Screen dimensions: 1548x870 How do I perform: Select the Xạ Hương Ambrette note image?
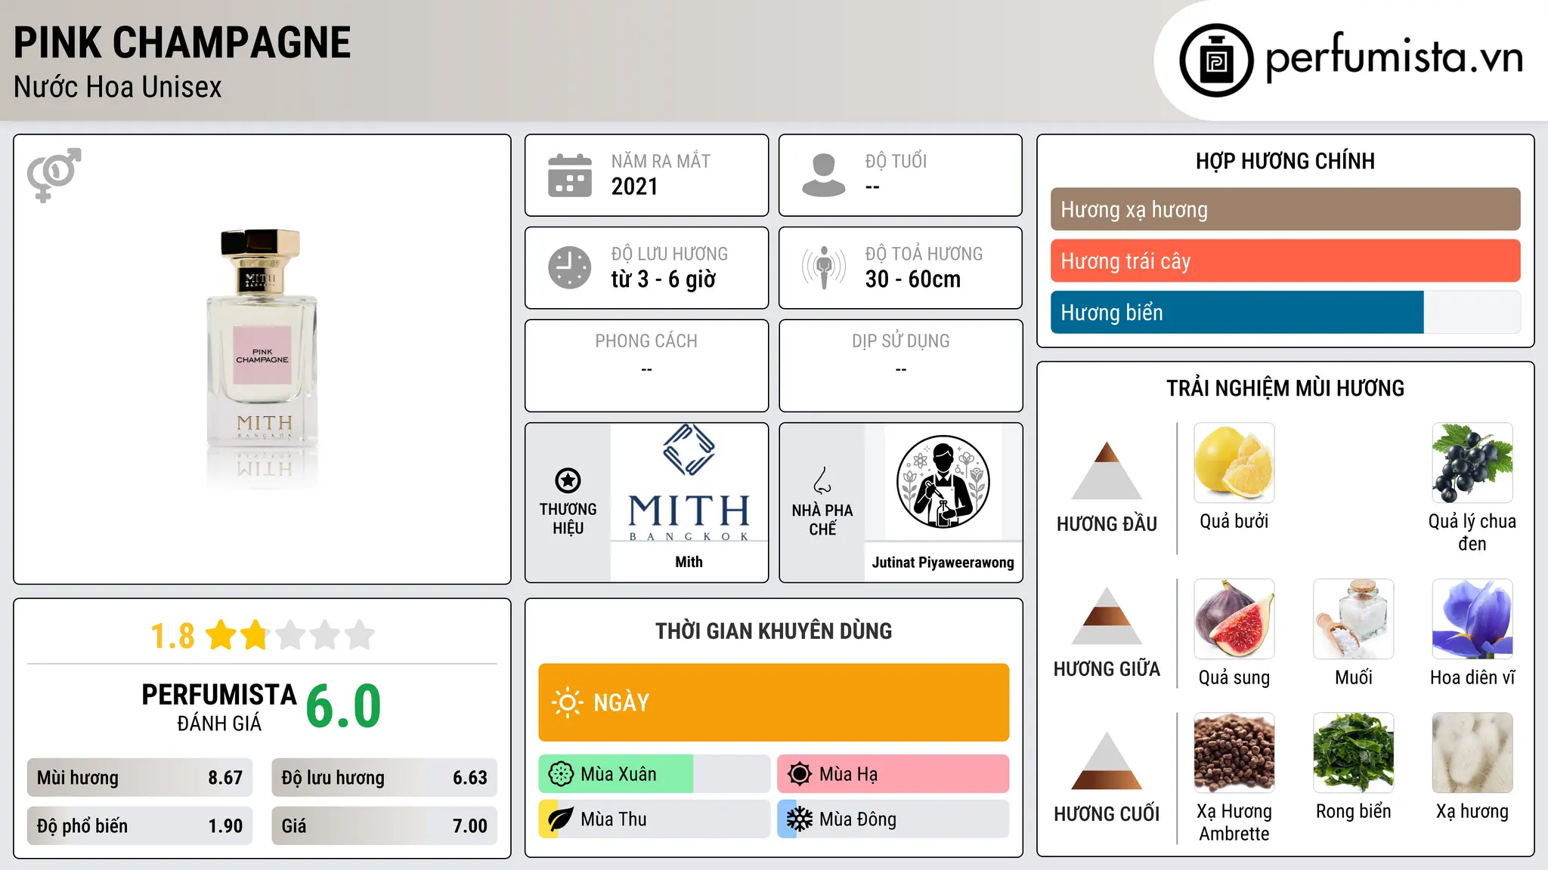tap(1234, 753)
